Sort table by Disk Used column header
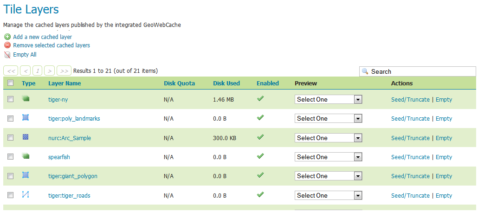The image size is (478, 212). 226,84
